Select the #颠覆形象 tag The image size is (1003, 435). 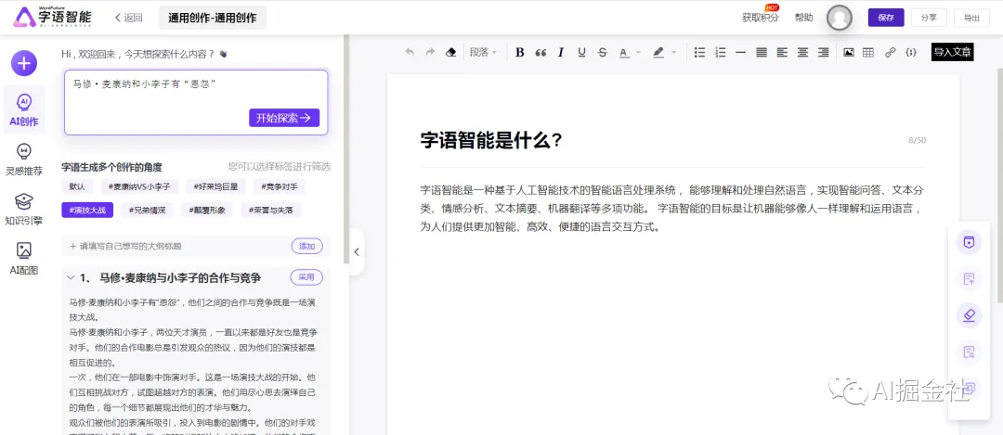tap(207, 211)
